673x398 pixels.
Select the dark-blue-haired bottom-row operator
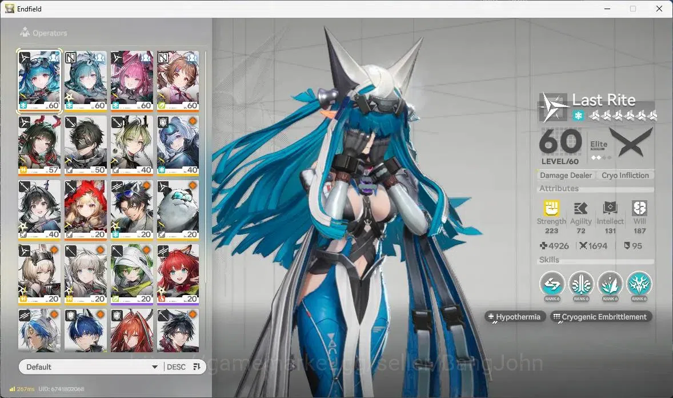[86, 330]
